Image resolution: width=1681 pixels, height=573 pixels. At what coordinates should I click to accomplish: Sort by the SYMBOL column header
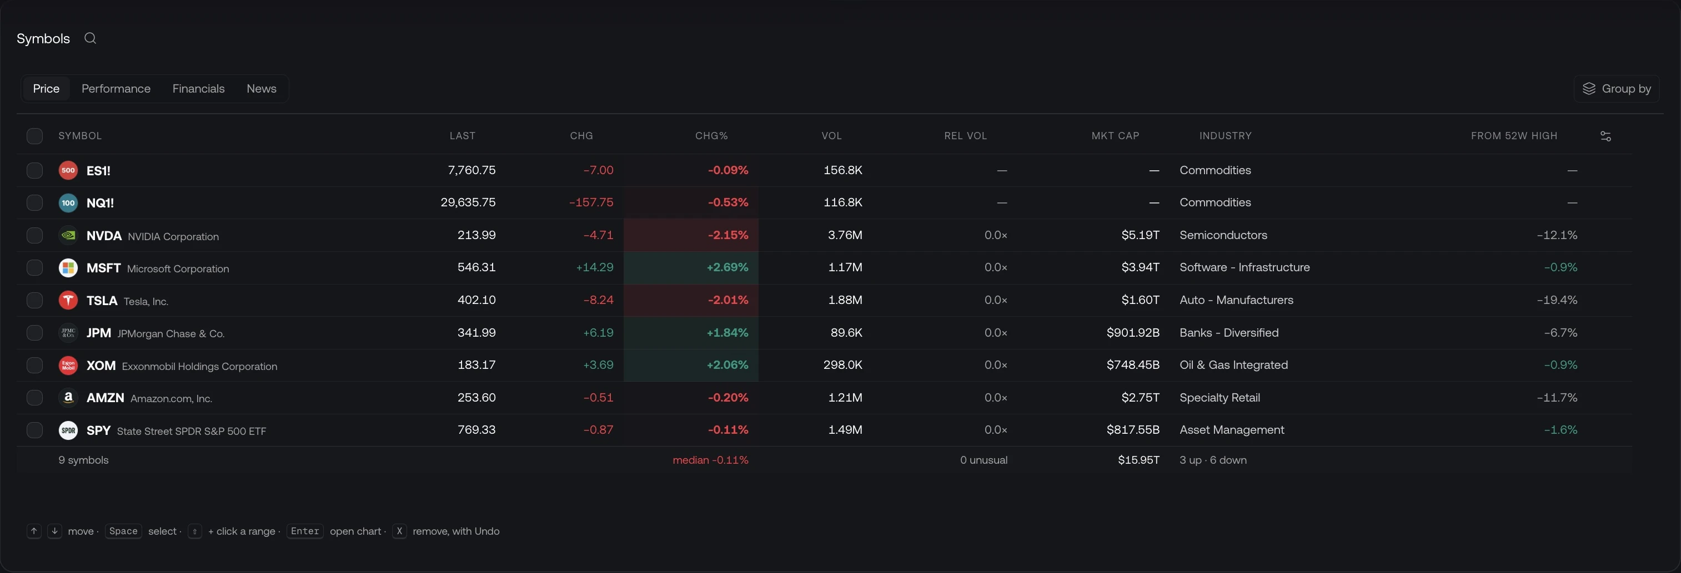(81, 135)
